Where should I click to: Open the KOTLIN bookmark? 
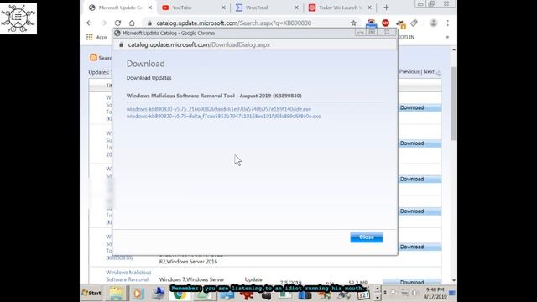(406, 37)
